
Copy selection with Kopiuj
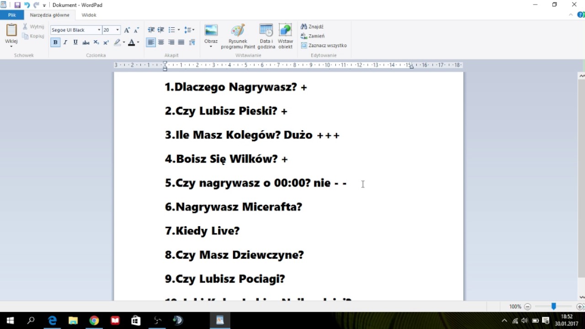[33, 36]
